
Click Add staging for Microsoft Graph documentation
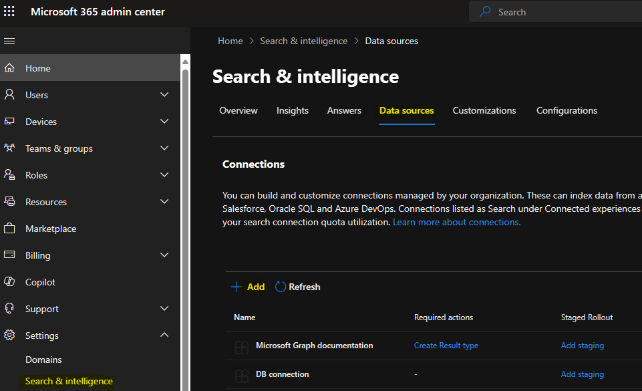[583, 346]
